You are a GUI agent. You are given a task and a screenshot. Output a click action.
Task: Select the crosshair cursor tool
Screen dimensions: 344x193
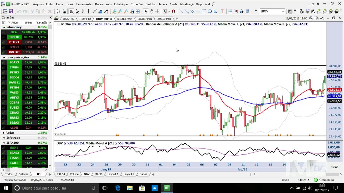pyautogui.click(x=157, y=11)
